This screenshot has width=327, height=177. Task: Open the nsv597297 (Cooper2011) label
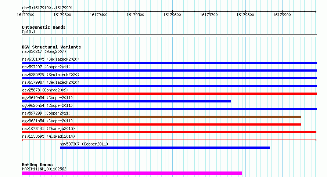click(x=46, y=67)
